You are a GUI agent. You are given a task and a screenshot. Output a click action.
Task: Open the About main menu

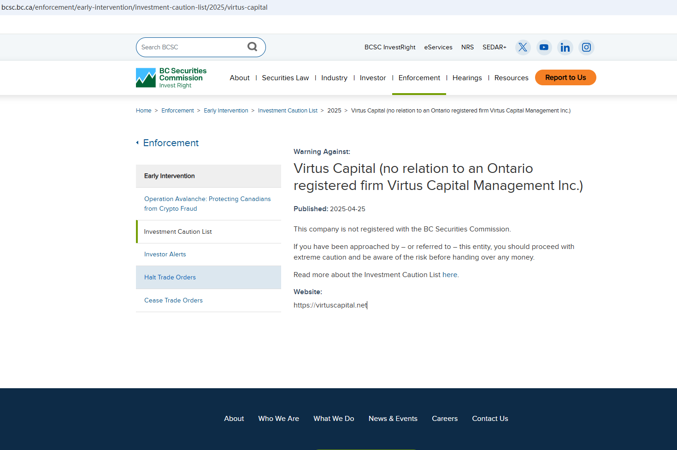[240, 78]
